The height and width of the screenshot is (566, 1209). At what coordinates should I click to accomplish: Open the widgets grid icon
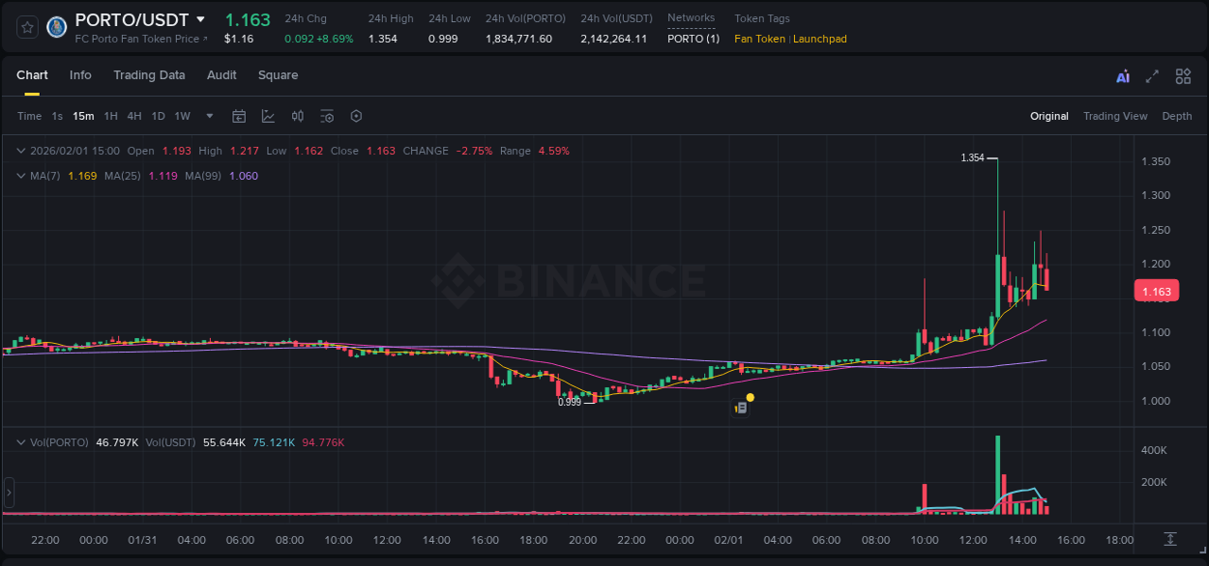(x=1183, y=75)
